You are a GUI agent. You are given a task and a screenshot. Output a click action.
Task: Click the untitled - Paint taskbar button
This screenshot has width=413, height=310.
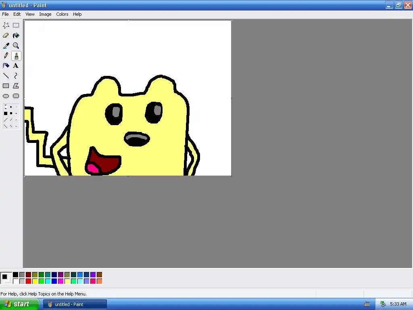pos(75,304)
